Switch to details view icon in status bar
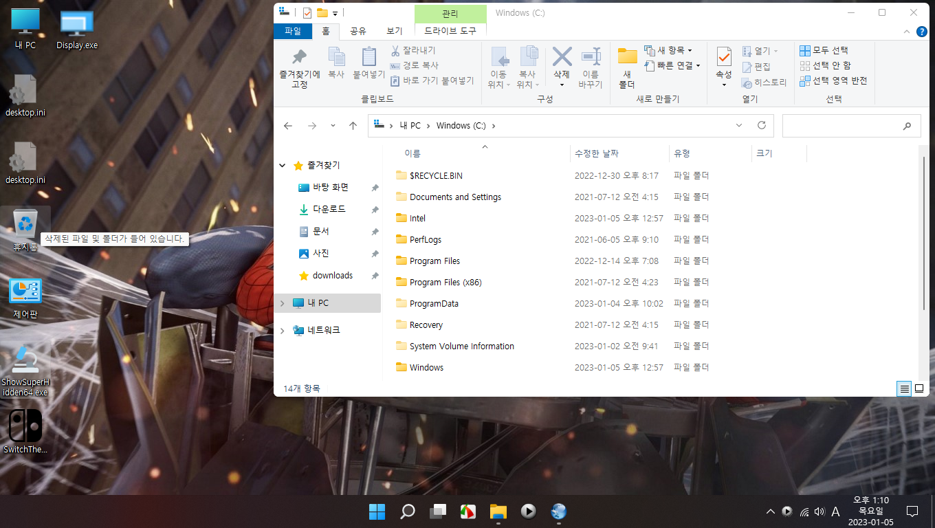Viewport: 935px width, 528px height. coord(905,388)
